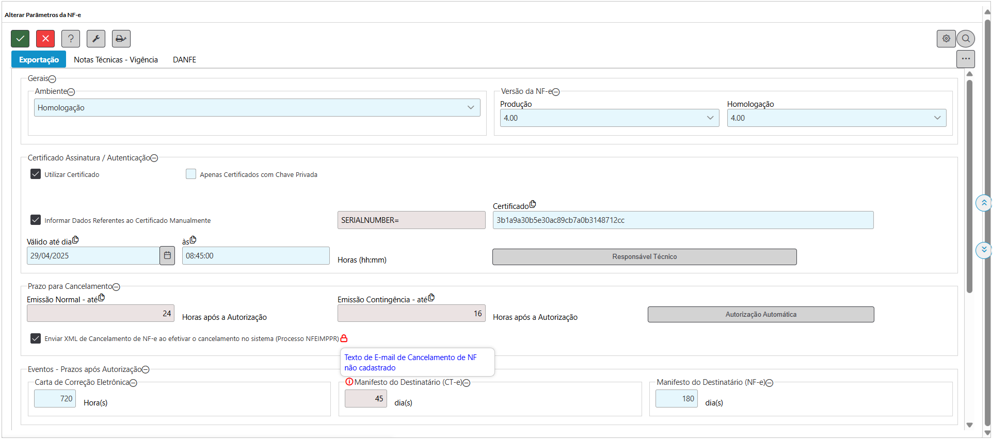
Task: Enable Apenas Certificados com Chave Privada
Action: [x=191, y=174]
